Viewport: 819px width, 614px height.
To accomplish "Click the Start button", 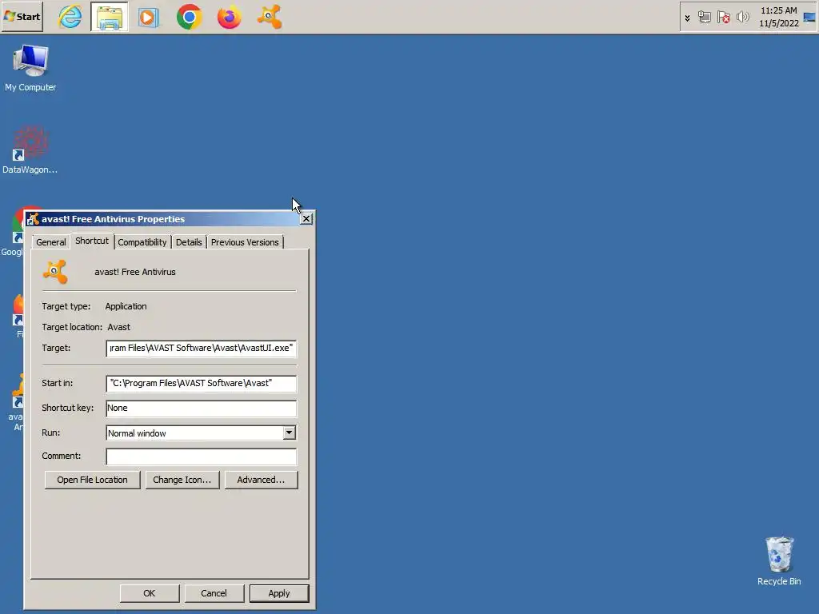I will point(22,17).
